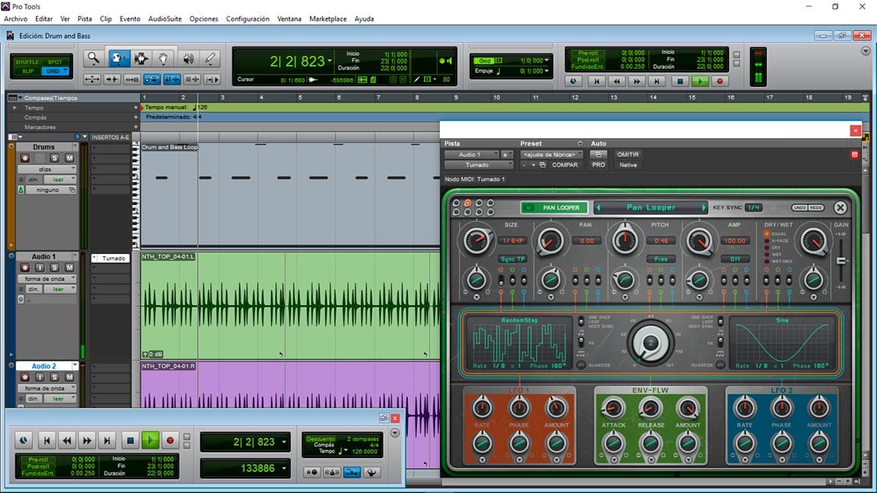Screen dimensions: 877x493
Task: Select the Zoomer magnifier tool
Action: tap(94, 58)
